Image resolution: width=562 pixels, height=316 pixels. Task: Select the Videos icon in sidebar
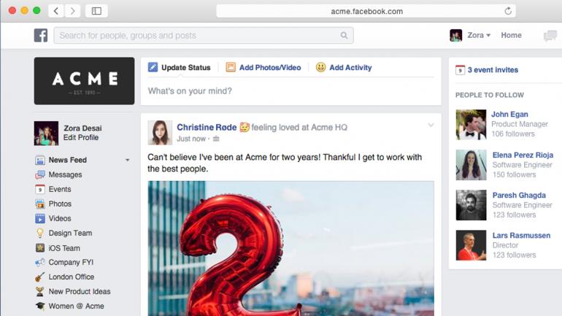40,218
